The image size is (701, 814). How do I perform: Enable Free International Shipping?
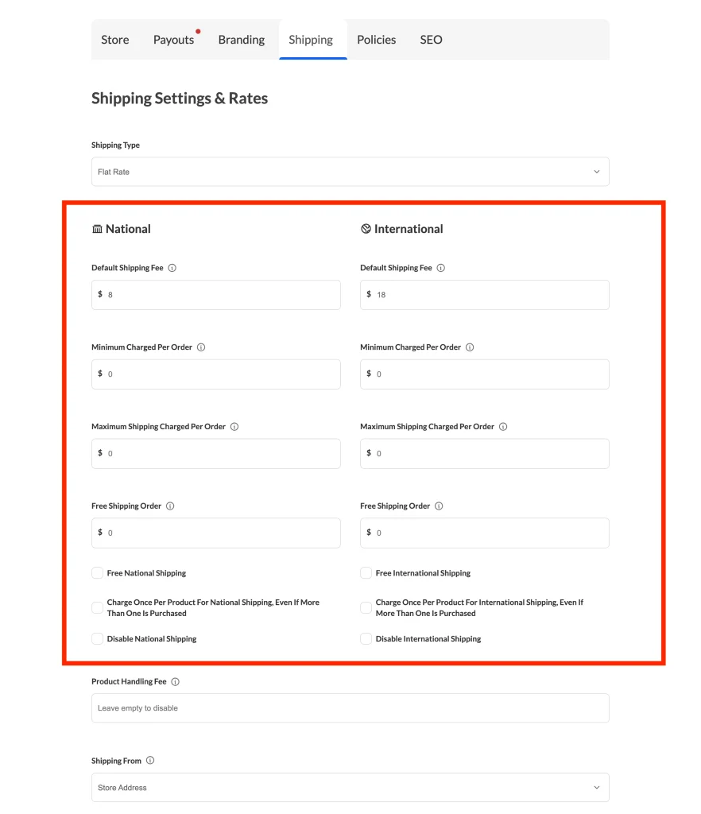(x=366, y=572)
